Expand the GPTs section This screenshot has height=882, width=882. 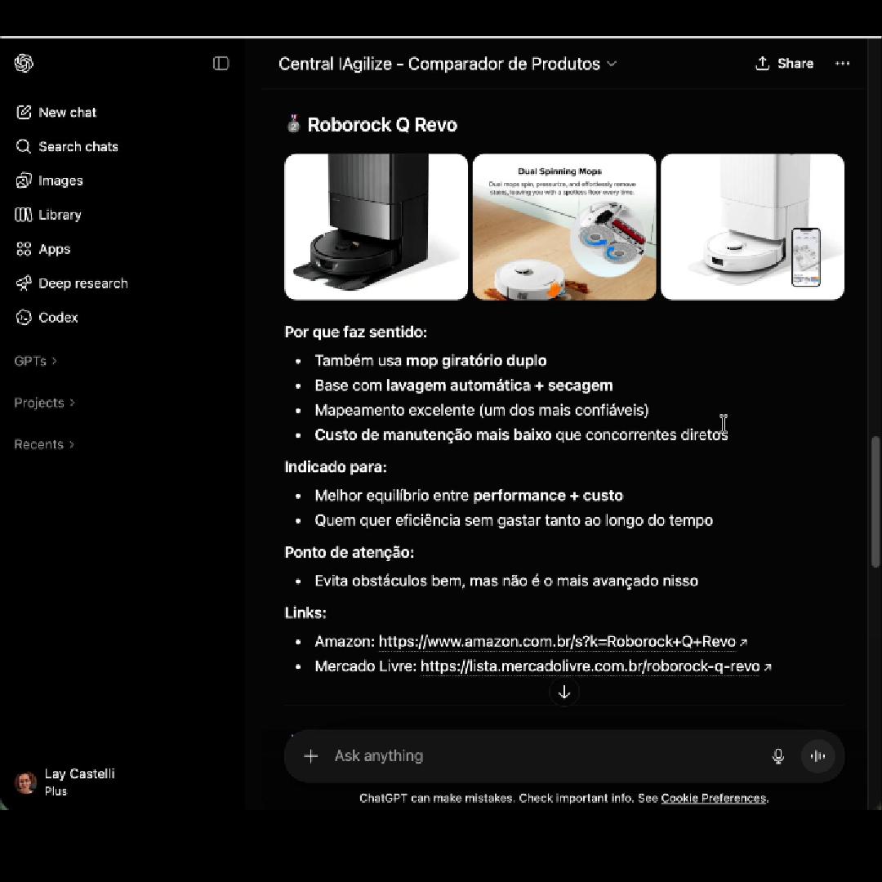[x=35, y=361]
